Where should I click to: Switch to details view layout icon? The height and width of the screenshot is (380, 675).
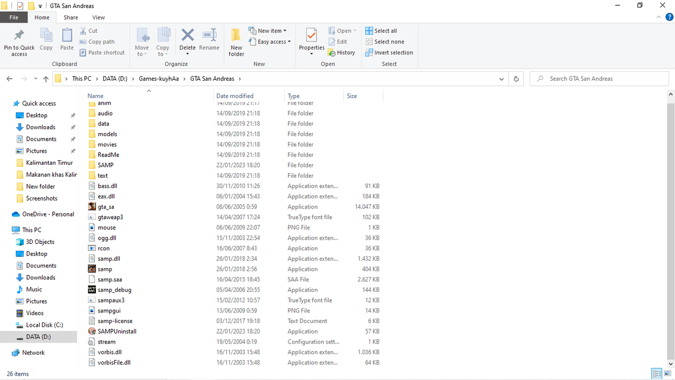657,374
